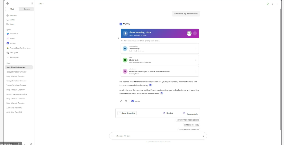Expand Agent debug info
Image resolution: width=284 pixels, height=145 pixels.
(127, 113)
